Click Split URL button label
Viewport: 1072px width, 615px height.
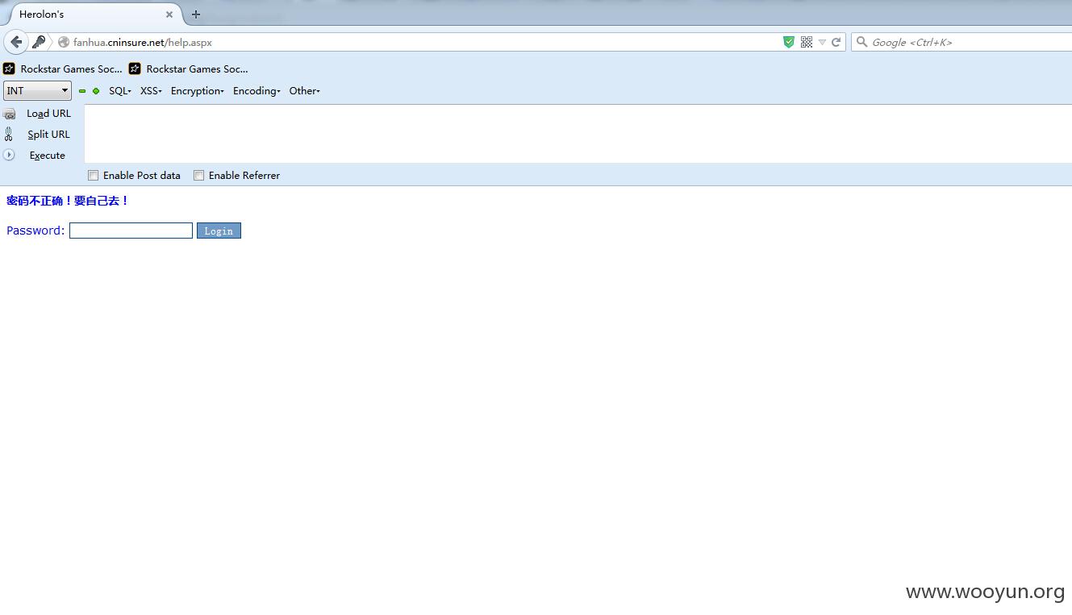(48, 135)
